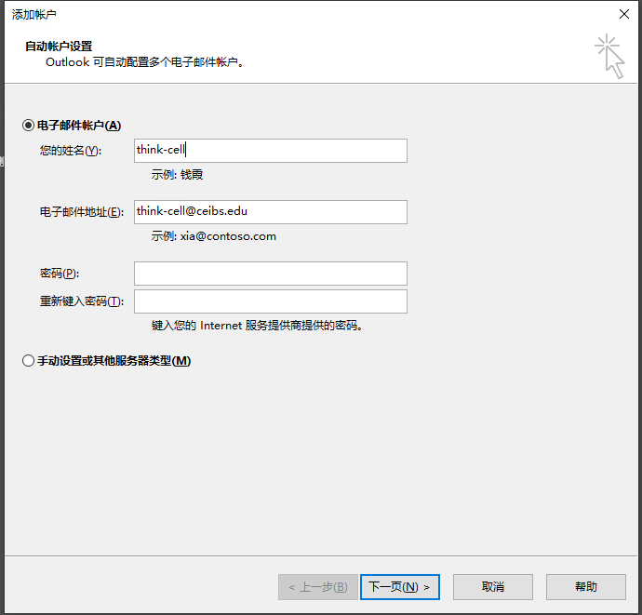Click the greyed-out < 上一步(B) button
Viewport: 642px width, 615px height.
[317, 587]
